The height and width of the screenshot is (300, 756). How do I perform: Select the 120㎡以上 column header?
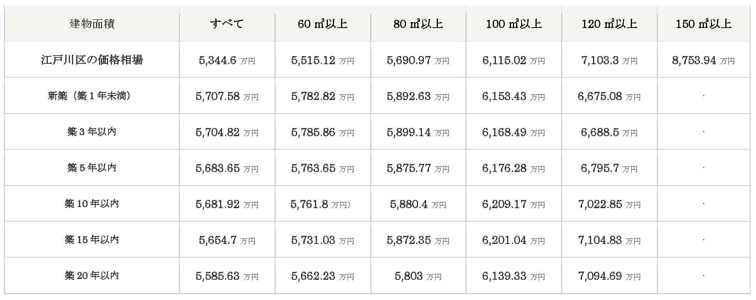(609, 24)
